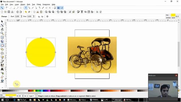This screenshot has width=181, height=102.
Task: Select the Rectangle tool
Action: tap(2, 37)
